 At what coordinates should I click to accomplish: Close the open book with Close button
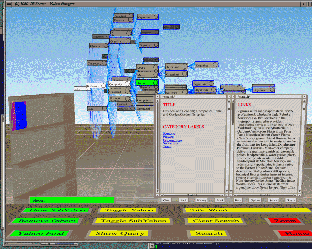166,200
